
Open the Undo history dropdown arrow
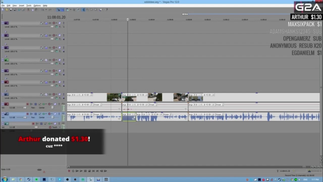[46, 10]
